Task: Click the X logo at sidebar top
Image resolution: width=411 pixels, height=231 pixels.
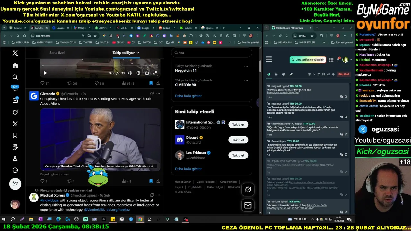Action: tap(15, 53)
